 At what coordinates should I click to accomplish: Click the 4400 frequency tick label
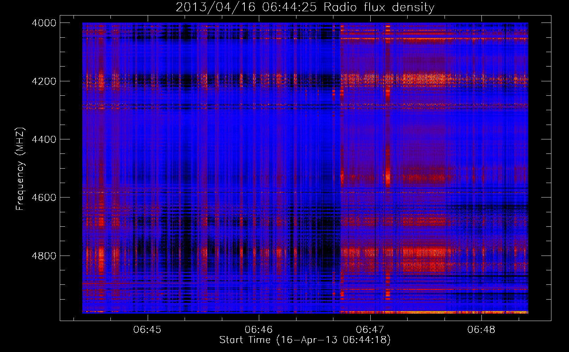(44, 139)
